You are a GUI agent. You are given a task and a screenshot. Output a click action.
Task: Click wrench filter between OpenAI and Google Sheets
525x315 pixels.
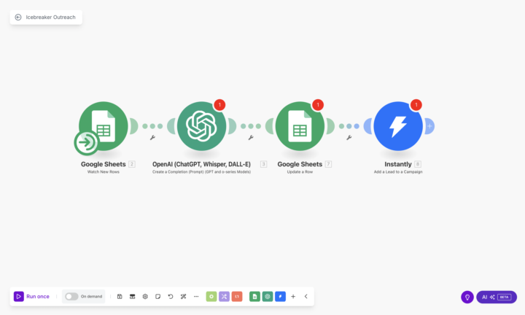point(251,138)
